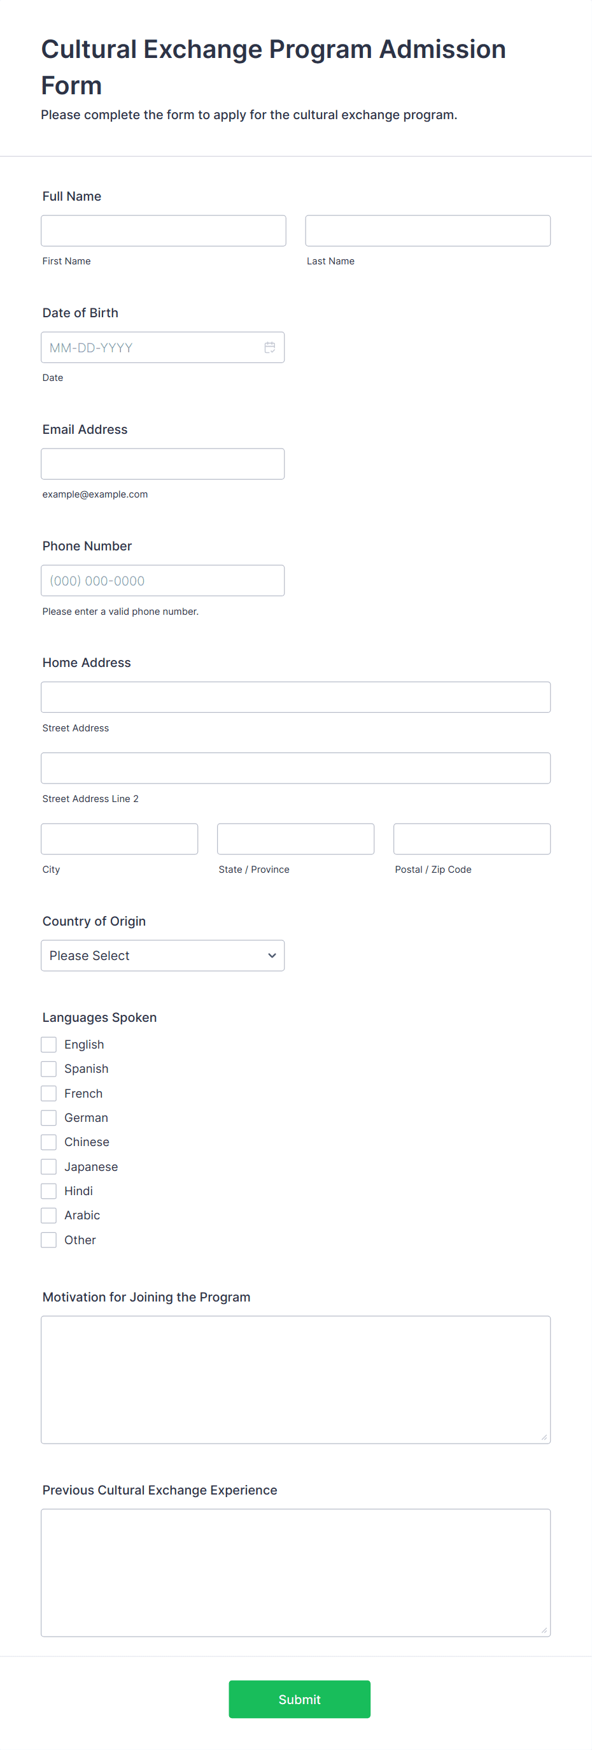This screenshot has width=592, height=1750.
Task: Click the Previous Cultural Exchange Experience resize handle
Action: click(544, 1630)
